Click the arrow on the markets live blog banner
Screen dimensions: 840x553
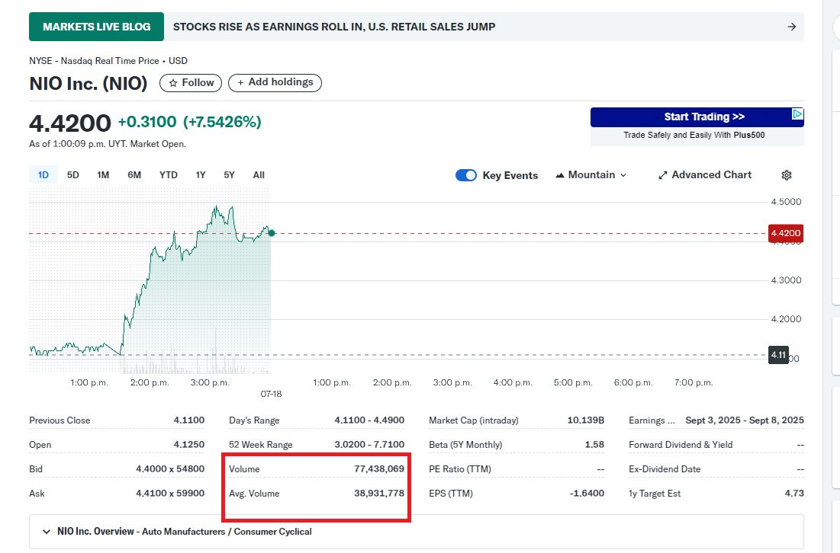pyautogui.click(x=791, y=27)
